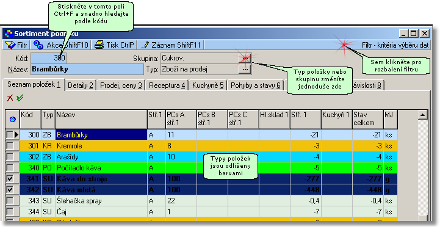Screen dimensions: 440x232
Task: Expand Filtr - kritéria výběru dat
Action: click(395, 45)
